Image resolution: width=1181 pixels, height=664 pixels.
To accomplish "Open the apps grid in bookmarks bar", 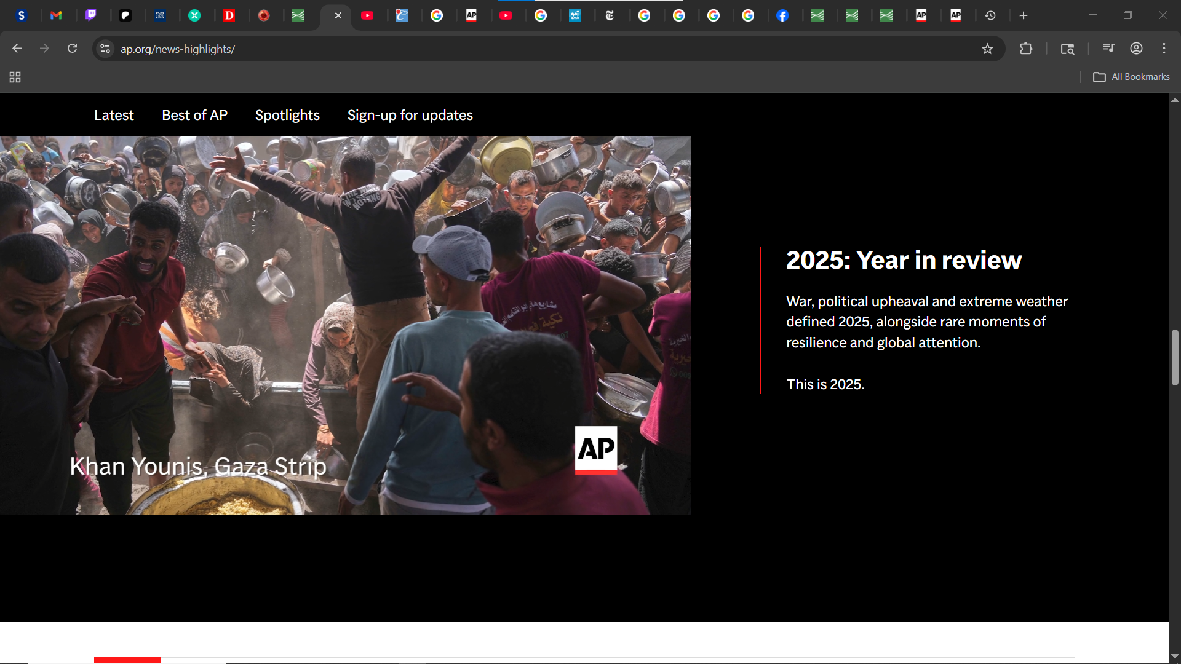I will 15,77.
